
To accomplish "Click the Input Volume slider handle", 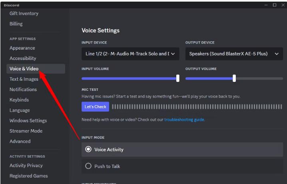I will 178,78.
